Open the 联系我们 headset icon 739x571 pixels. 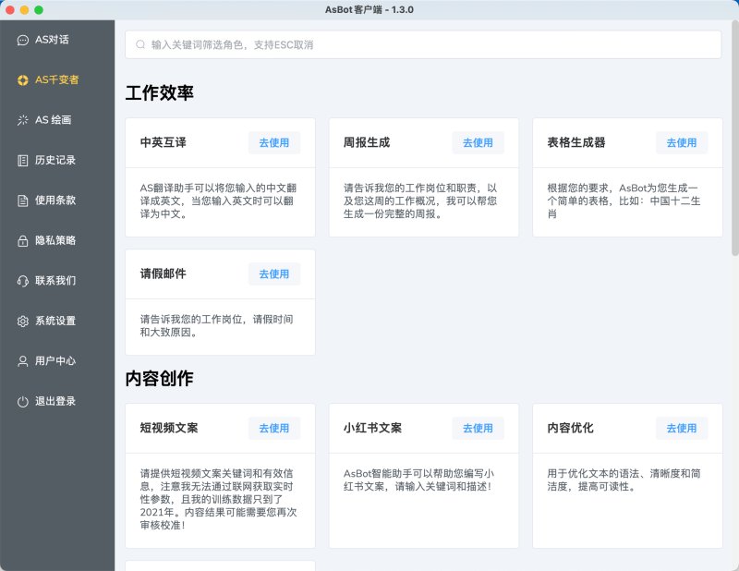pyautogui.click(x=22, y=281)
